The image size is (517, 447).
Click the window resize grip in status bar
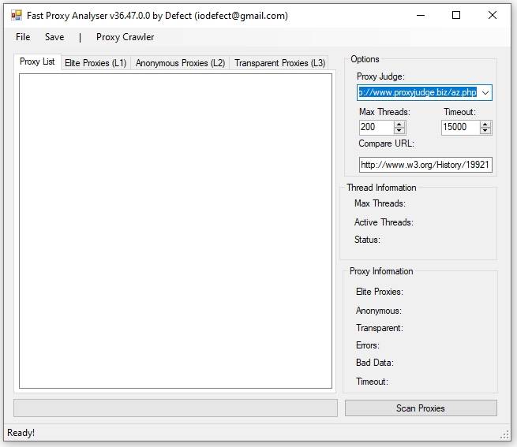click(x=504, y=434)
